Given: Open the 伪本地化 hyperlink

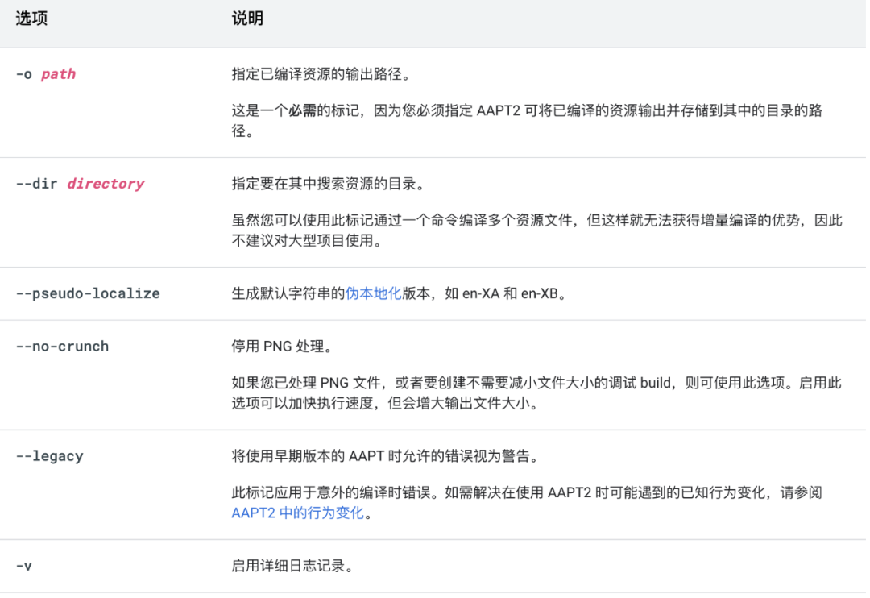Looking at the screenshot, I should [374, 293].
